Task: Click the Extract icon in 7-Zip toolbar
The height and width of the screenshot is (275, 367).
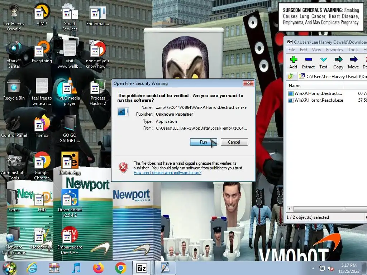Action: [308, 63]
